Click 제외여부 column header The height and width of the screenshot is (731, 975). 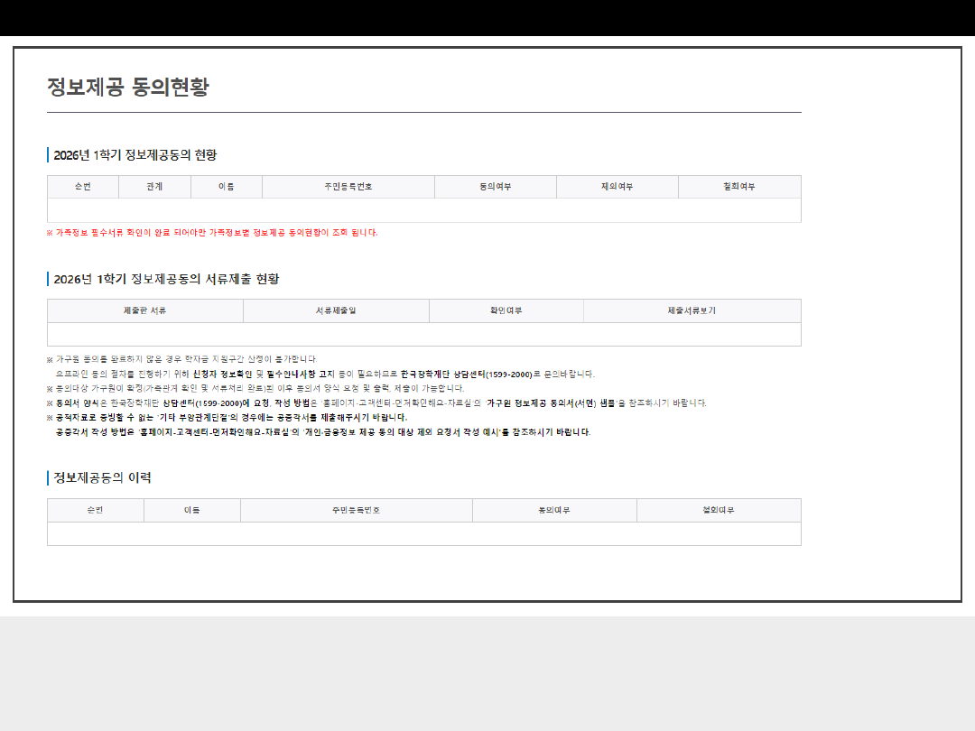pyautogui.click(x=617, y=187)
